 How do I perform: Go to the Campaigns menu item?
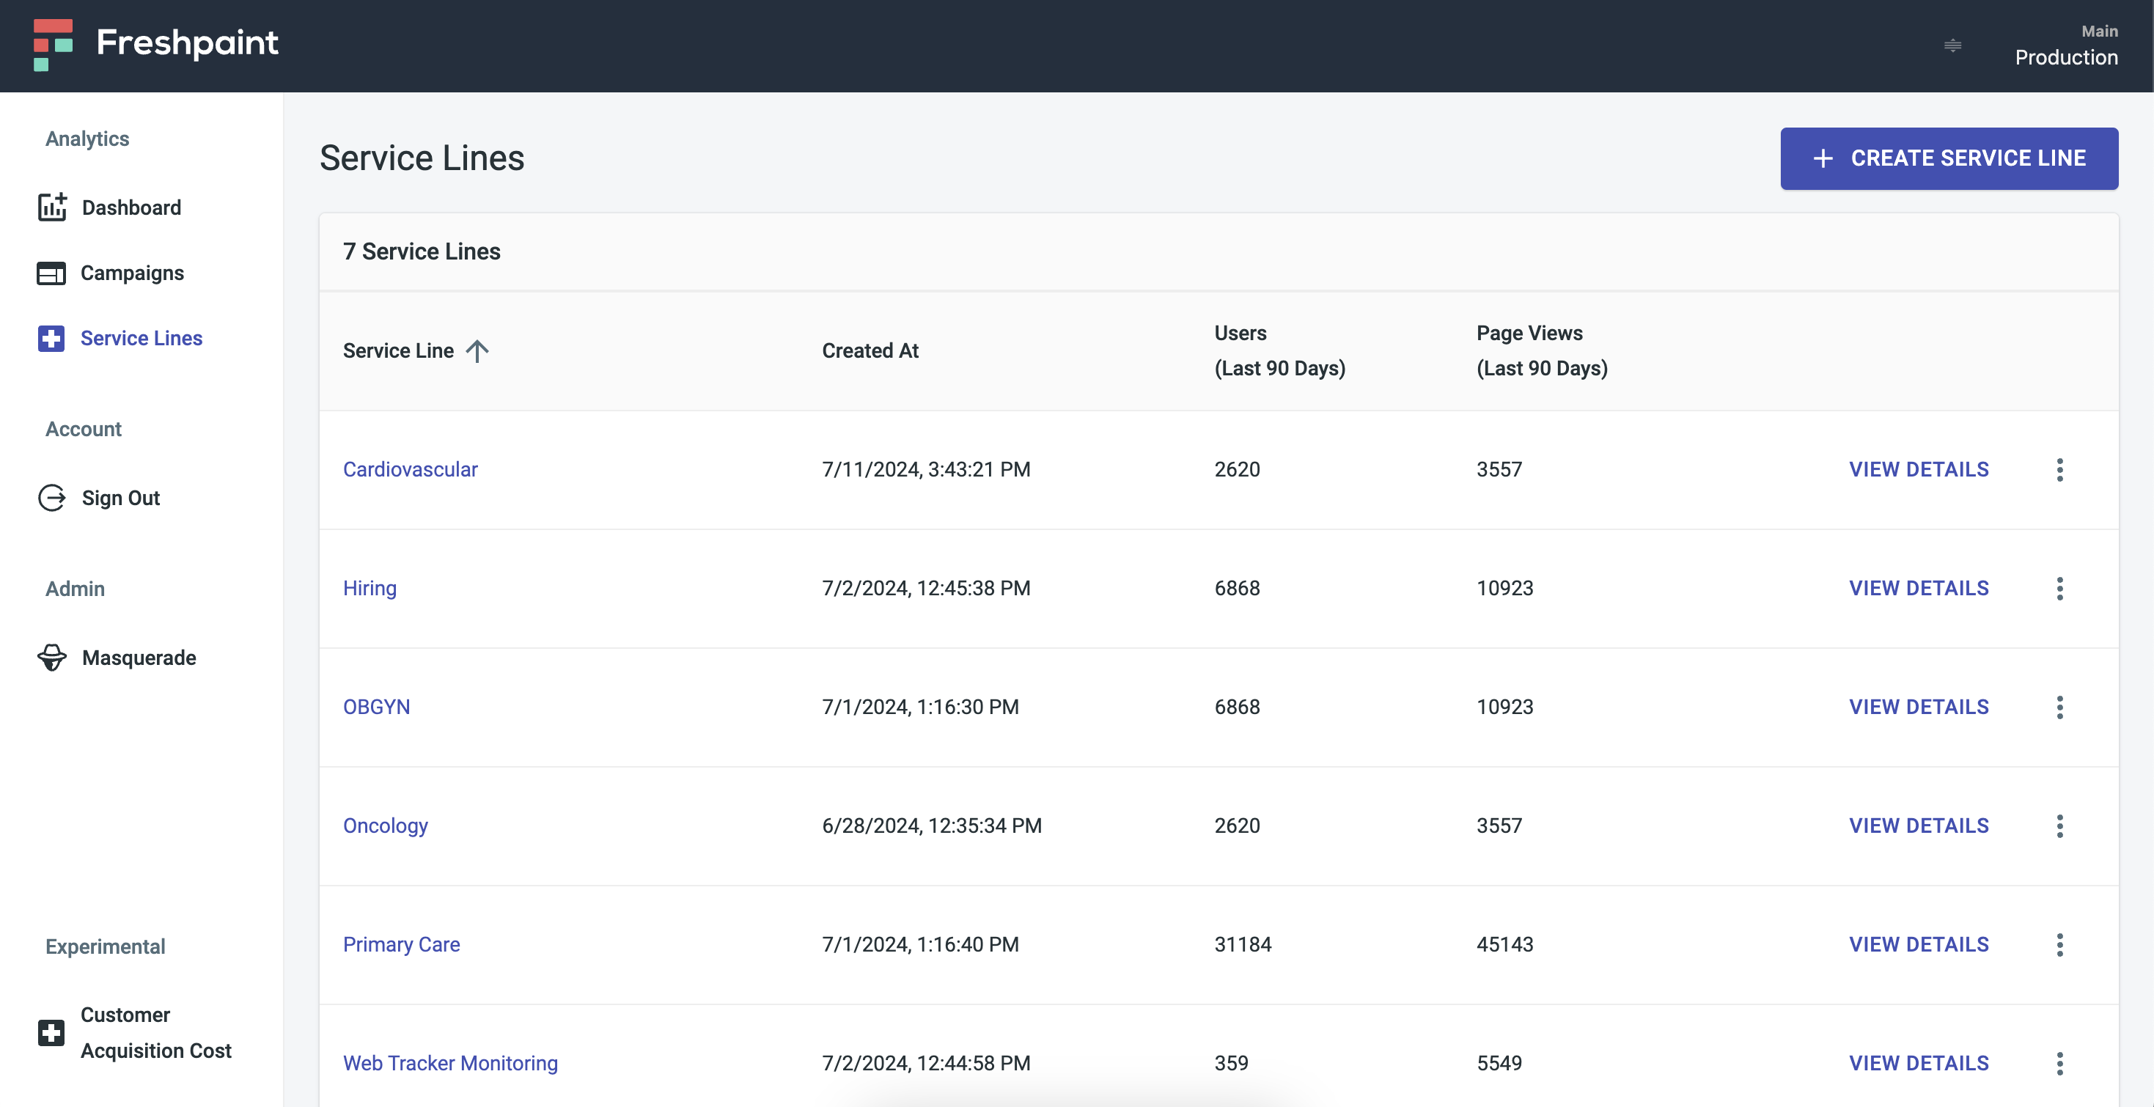(x=132, y=273)
